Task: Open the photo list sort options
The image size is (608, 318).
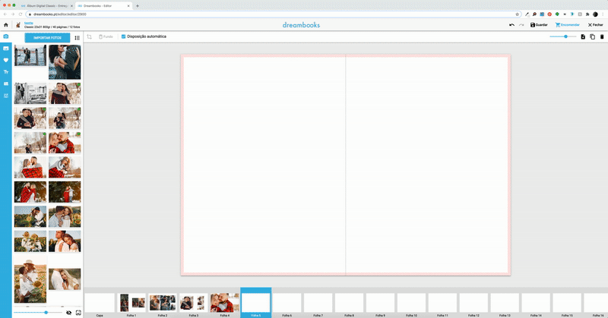Action: coord(77,37)
